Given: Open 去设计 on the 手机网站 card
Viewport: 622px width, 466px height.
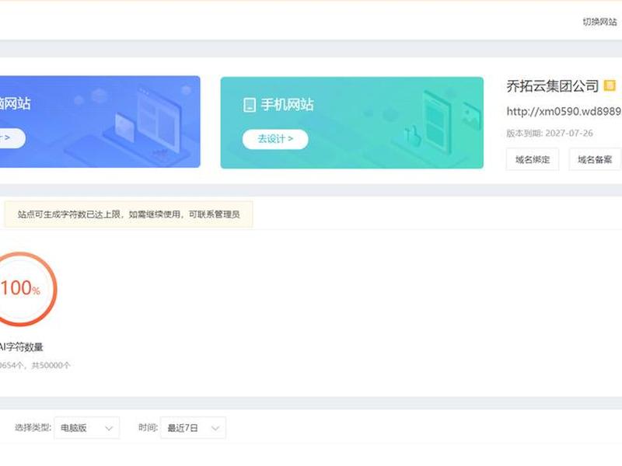Looking at the screenshot, I should (275, 139).
